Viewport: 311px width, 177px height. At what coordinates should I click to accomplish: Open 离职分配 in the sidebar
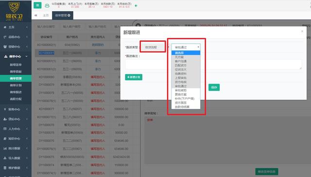tap(16, 99)
